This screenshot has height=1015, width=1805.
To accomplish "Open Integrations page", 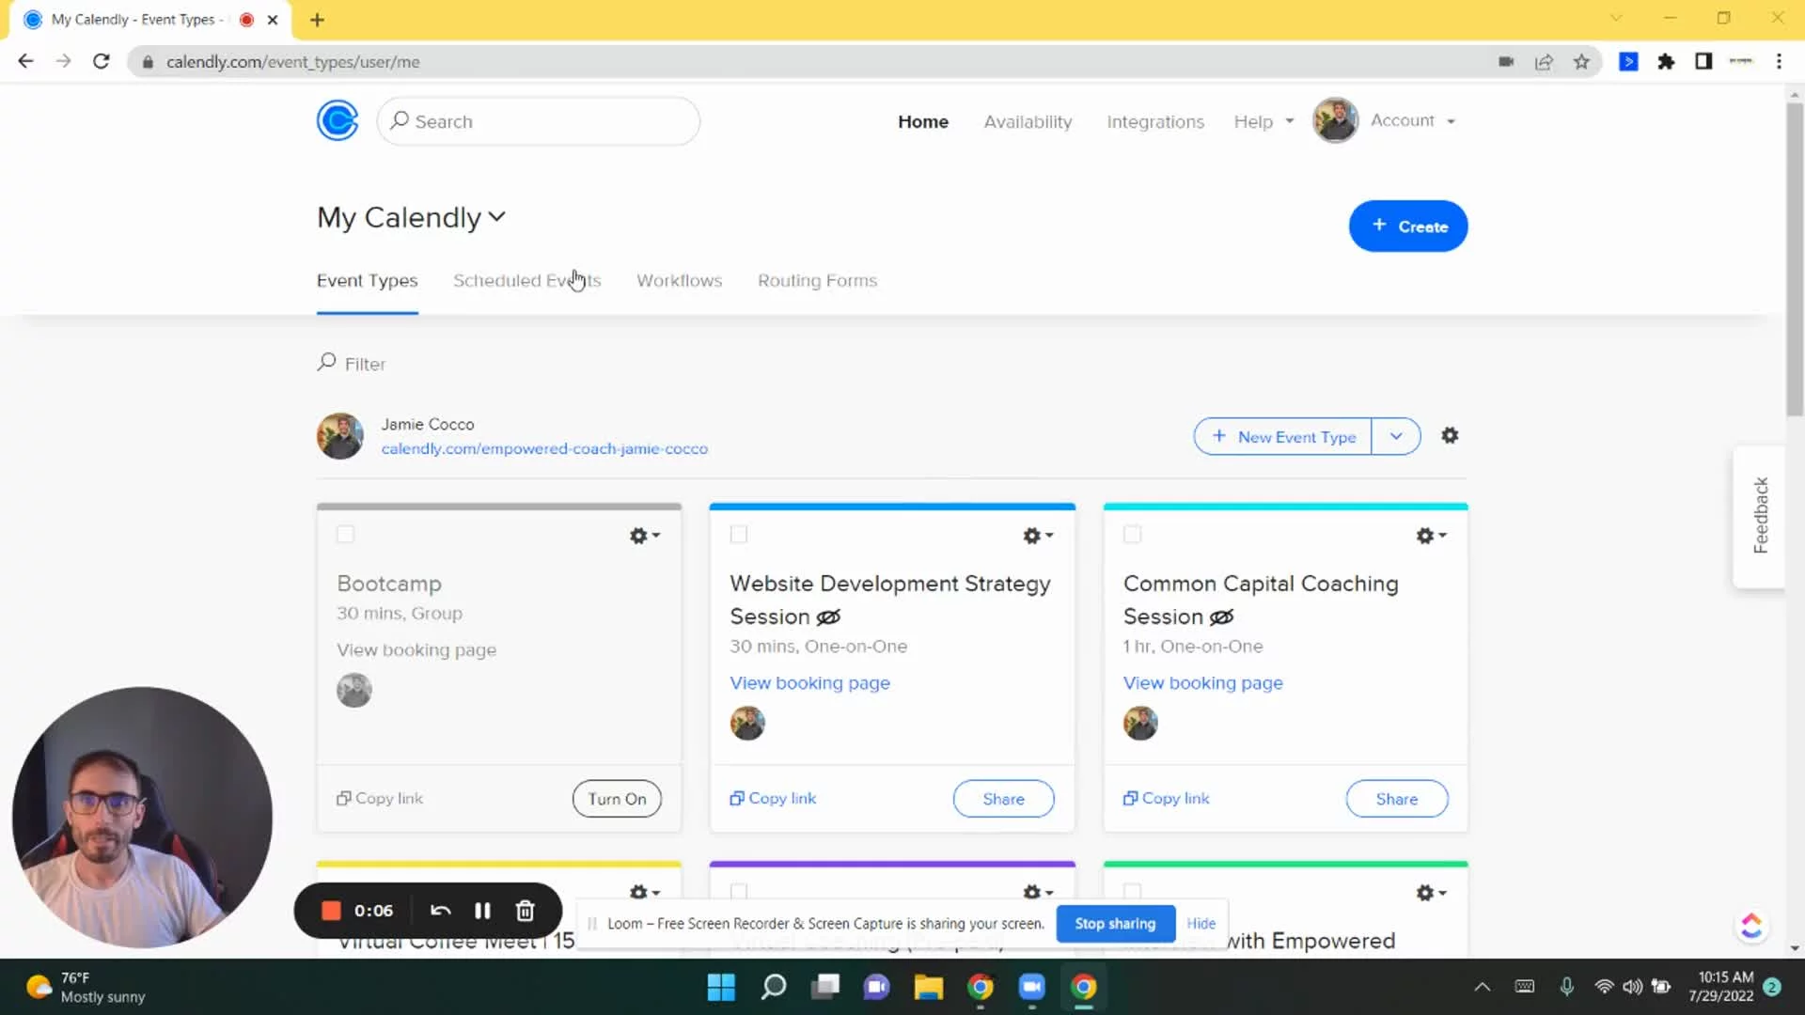I will click(x=1154, y=122).
